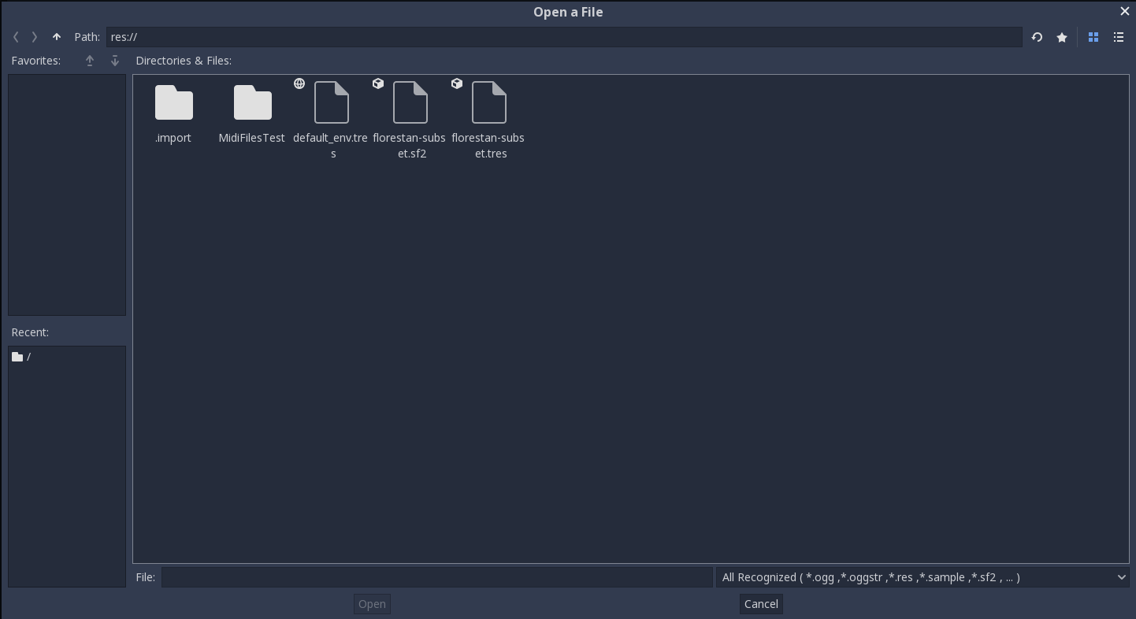Close the Open a File dialog
1136x619 pixels.
pos(1125,11)
